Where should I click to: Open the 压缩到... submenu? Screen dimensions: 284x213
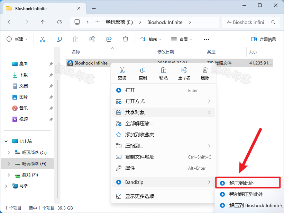tap(164, 146)
